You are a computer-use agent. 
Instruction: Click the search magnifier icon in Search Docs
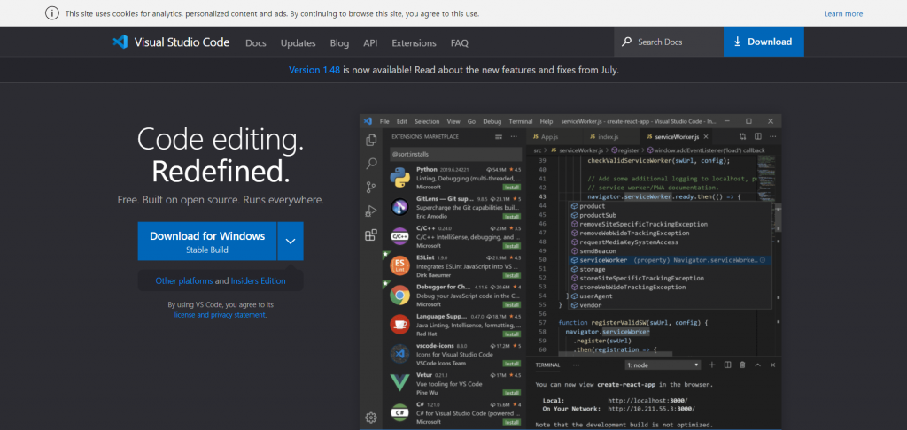click(x=626, y=42)
